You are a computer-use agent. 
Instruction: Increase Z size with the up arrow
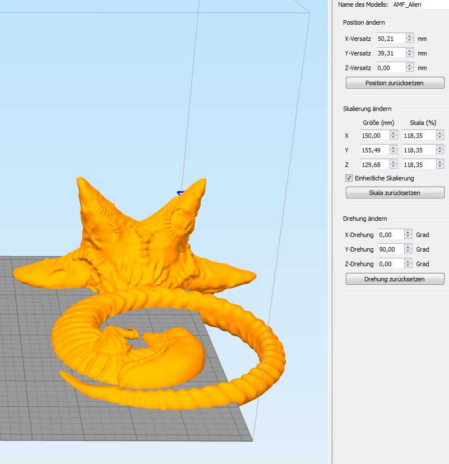pos(394,162)
